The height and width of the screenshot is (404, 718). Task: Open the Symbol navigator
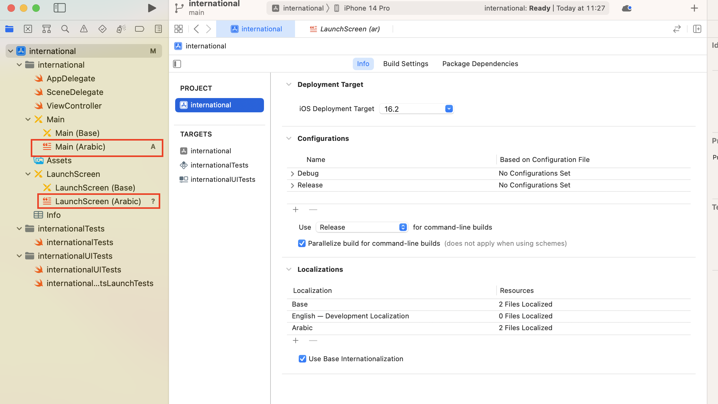(x=47, y=29)
